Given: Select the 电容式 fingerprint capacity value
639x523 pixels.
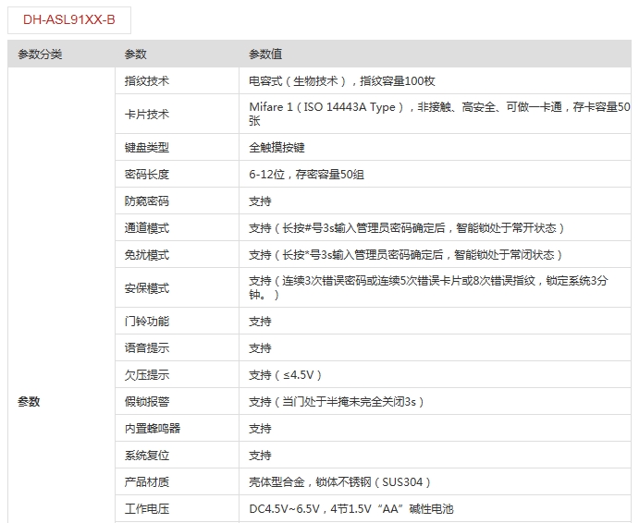Looking at the screenshot, I should coord(342,80).
